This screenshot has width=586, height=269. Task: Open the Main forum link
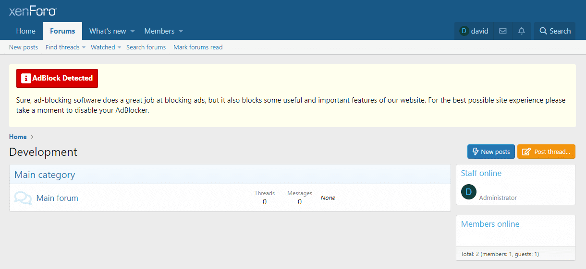pyautogui.click(x=57, y=198)
